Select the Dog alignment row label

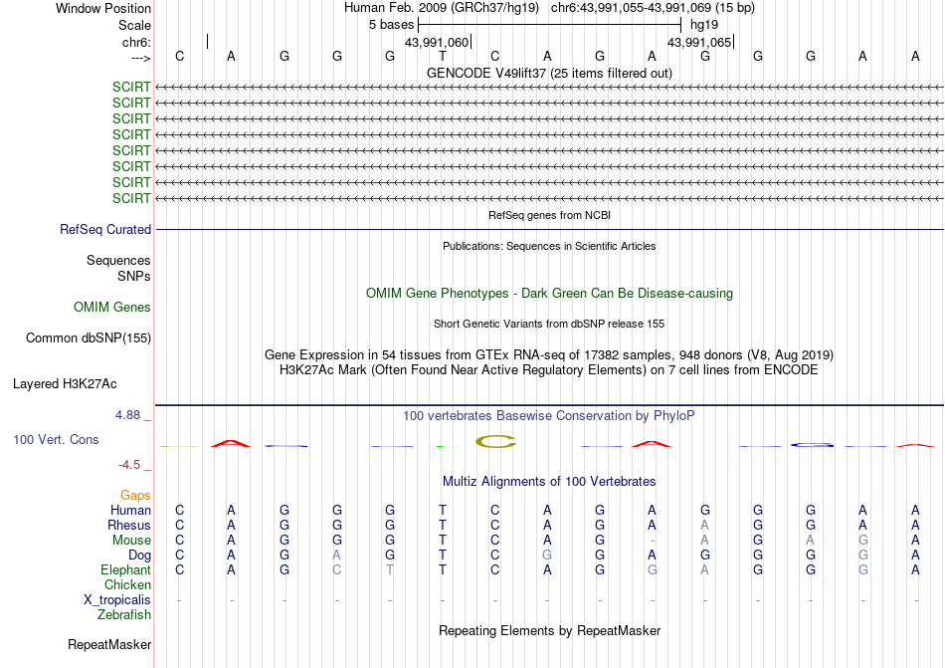[x=139, y=555]
